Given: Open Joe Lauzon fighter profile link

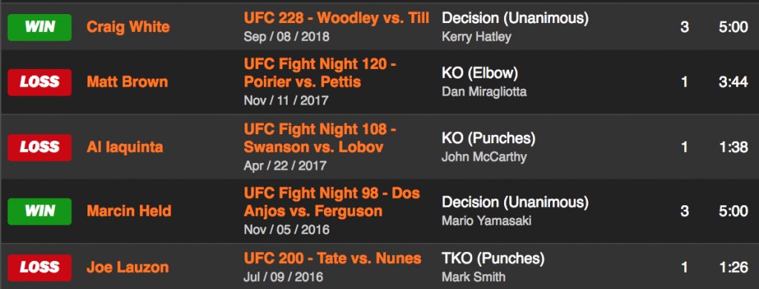Looking at the screenshot, I should (x=127, y=267).
